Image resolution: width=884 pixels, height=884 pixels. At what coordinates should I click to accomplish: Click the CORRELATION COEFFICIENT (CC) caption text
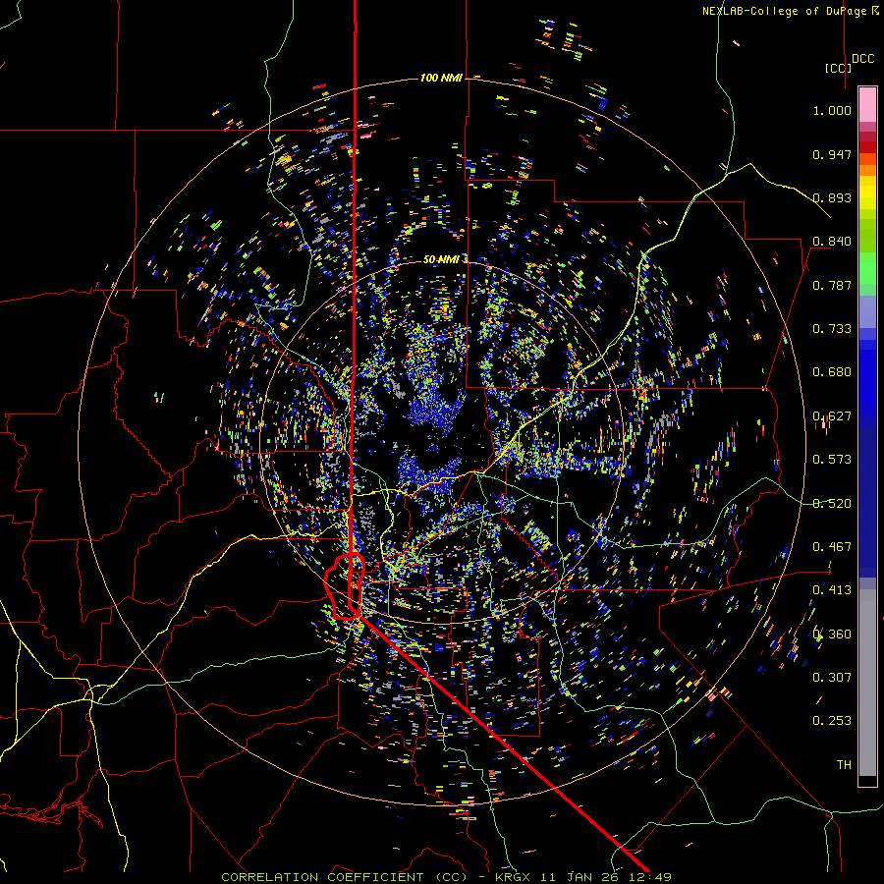pyautogui.click(x=344, y=877)
